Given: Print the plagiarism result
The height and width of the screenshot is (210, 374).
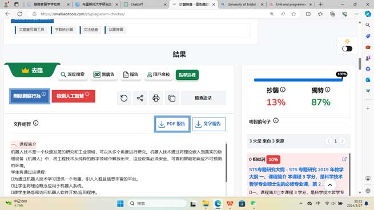Looking at the screenshot, I should click(156, 98).
